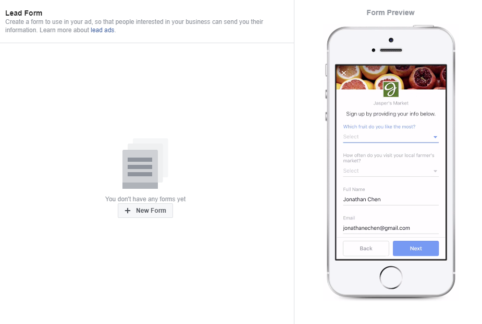Viewport: 482px width, 324px height.
Task: Click the phone front camera dot
Action: pyautogui.click(x=391, y=40)
